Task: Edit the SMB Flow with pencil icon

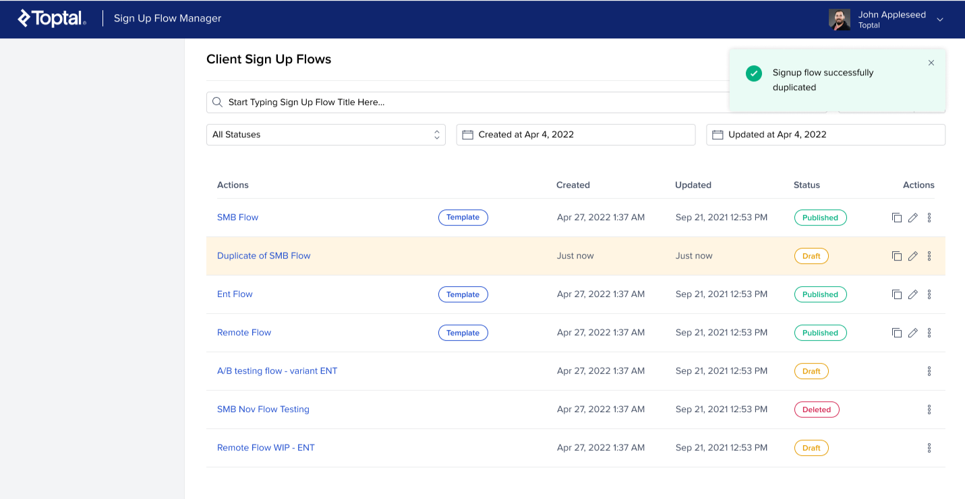Action: pyautogui.click(x=912, y=218)
